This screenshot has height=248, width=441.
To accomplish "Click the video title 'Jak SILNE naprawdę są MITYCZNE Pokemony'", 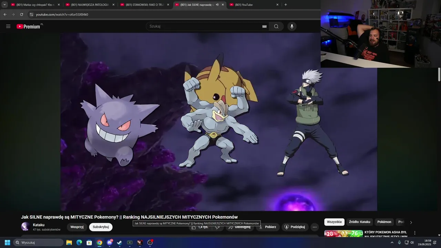I will [x=129, y=217].
